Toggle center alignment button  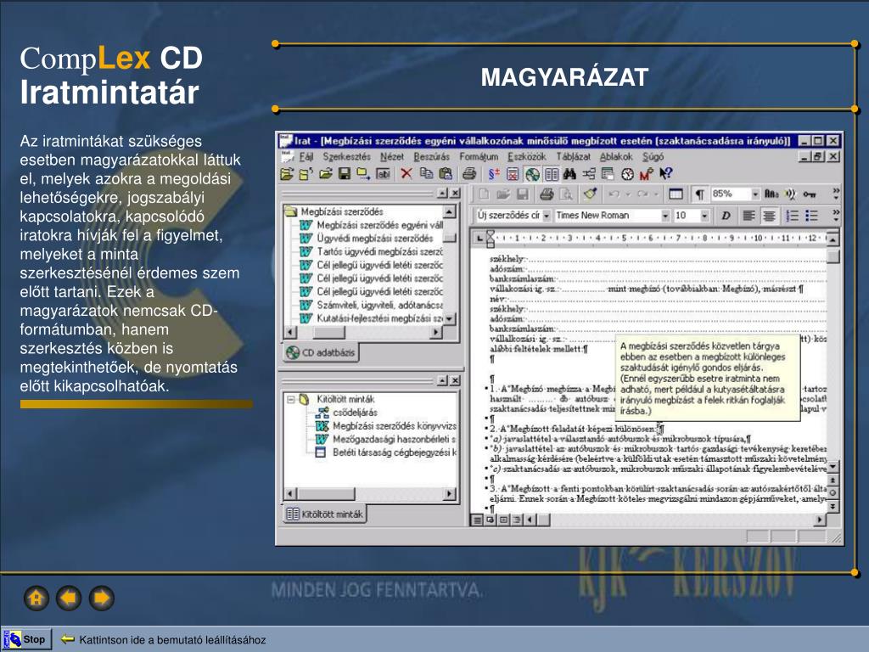768,215
